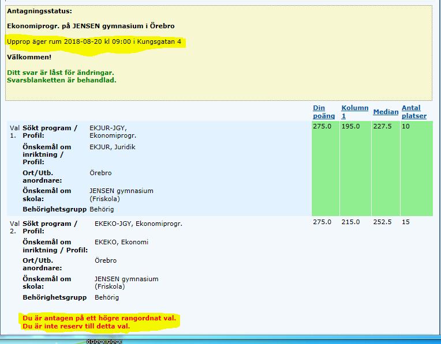The image size is (441, 344).
Task: Select the 15 antal platser value
Action: pos(406,222)
